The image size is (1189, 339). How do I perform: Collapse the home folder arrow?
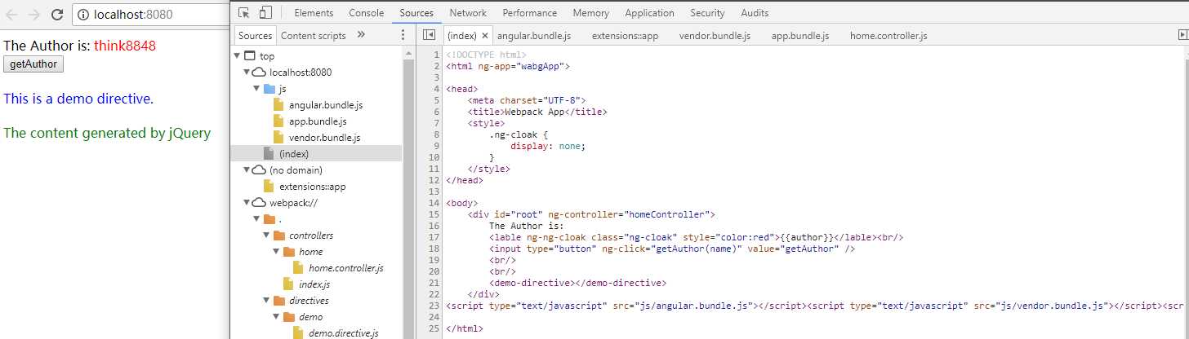pos(277,252)
